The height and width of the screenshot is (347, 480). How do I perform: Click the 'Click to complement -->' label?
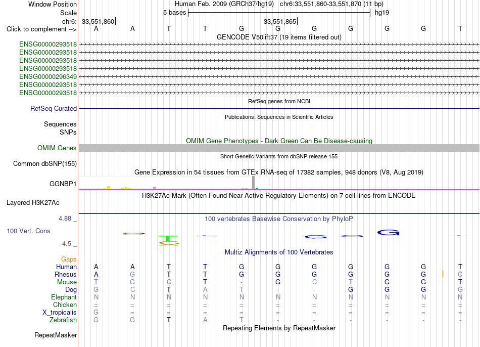tap(41, 29)
